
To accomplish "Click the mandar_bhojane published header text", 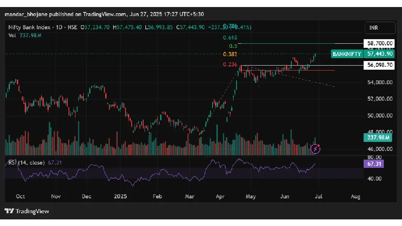I will coord(104,14).
